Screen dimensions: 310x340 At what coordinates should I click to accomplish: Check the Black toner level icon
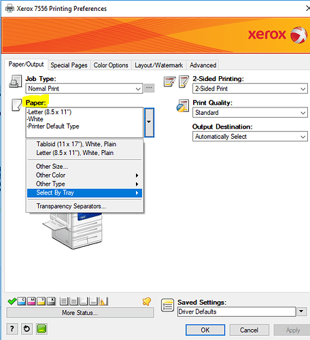point(51,301)
